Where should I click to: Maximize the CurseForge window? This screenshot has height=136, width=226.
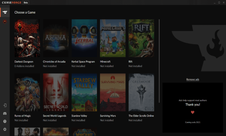(x=219, y=3)
